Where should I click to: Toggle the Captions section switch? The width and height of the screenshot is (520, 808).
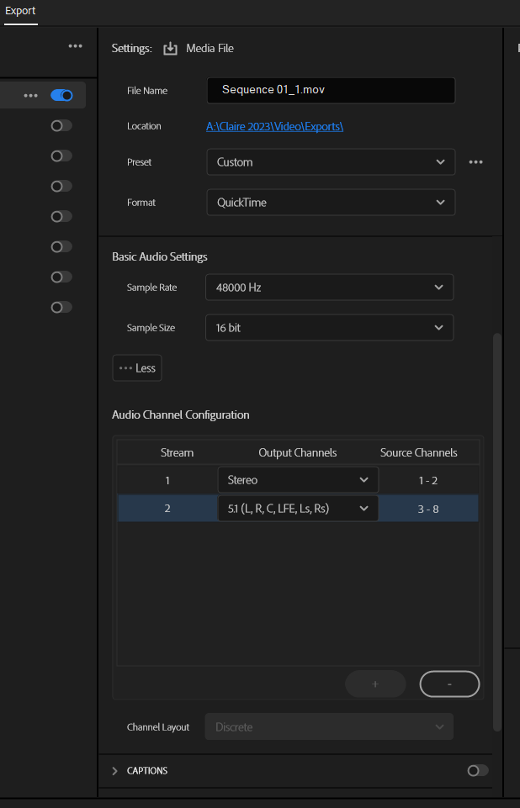477,770
